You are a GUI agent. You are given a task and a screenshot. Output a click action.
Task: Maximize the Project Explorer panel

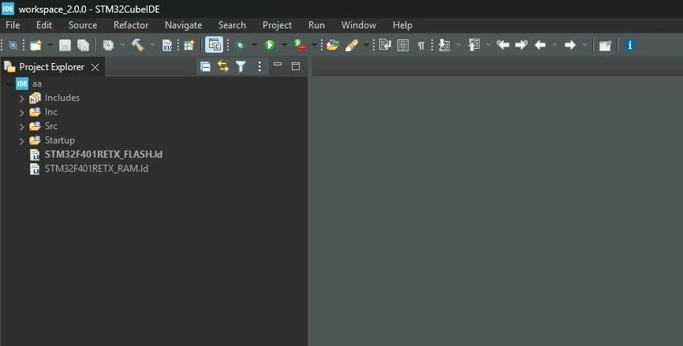click(296, 66)
